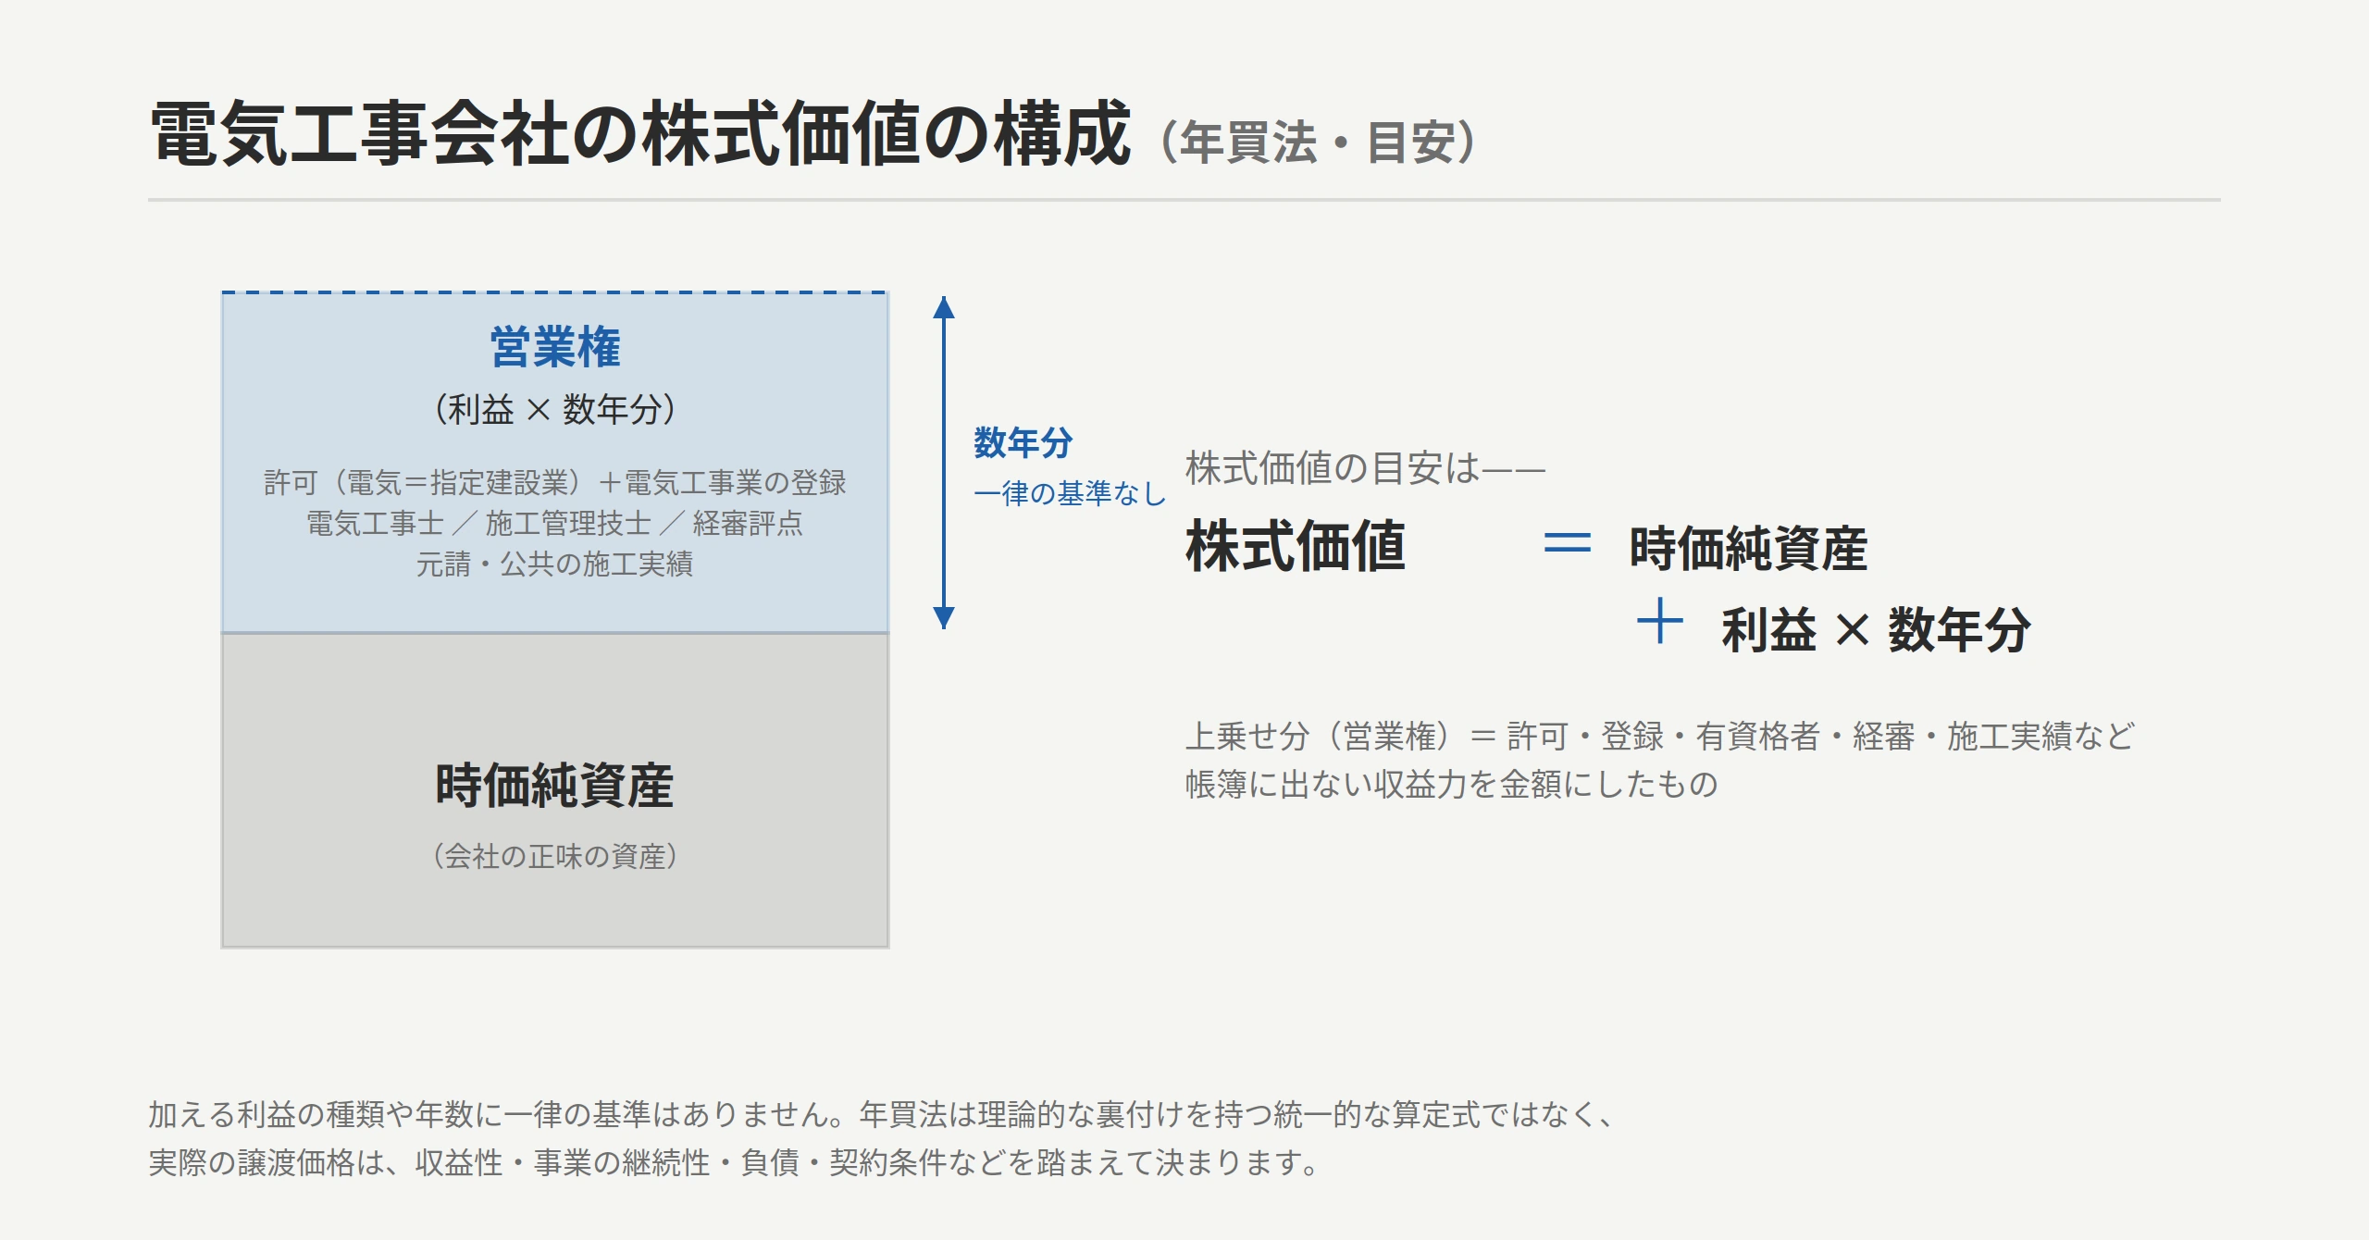This screenshot has width=2369, height=1240.
Task: Click the text 株式価値の目安は——
Action: click(1366, 468)
